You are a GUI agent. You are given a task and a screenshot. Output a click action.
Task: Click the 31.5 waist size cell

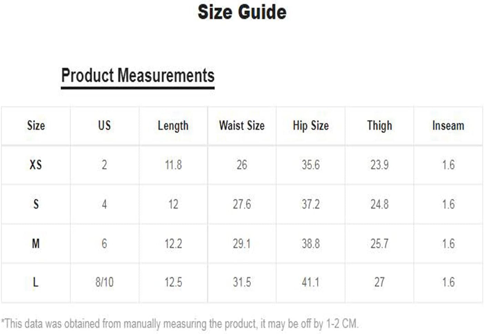click(x=242, y=282)
